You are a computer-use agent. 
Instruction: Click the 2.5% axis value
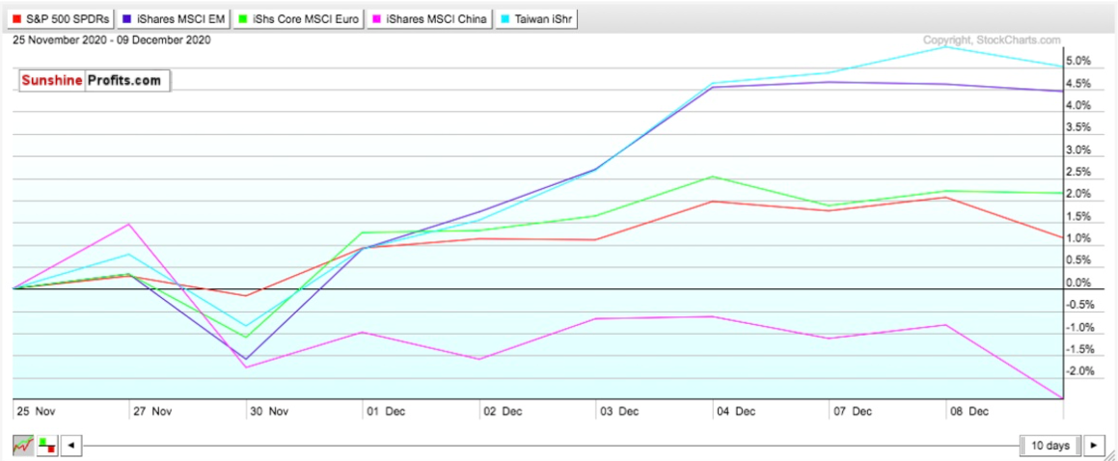click(1080, 172)
